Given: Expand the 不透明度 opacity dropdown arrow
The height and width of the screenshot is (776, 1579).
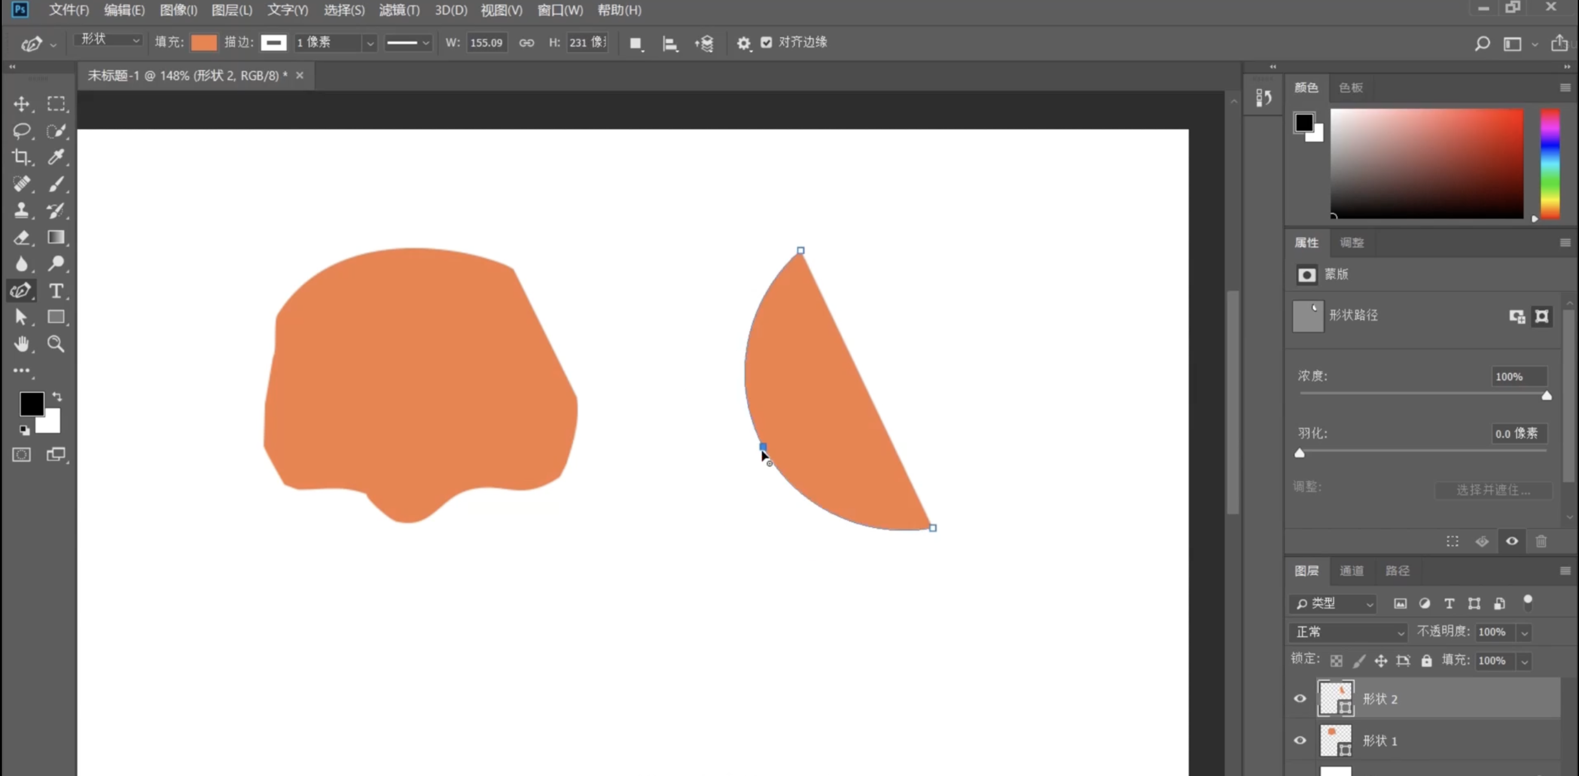Looking at the screenshot, I should pyautogui.click(x=1525, y=632).
